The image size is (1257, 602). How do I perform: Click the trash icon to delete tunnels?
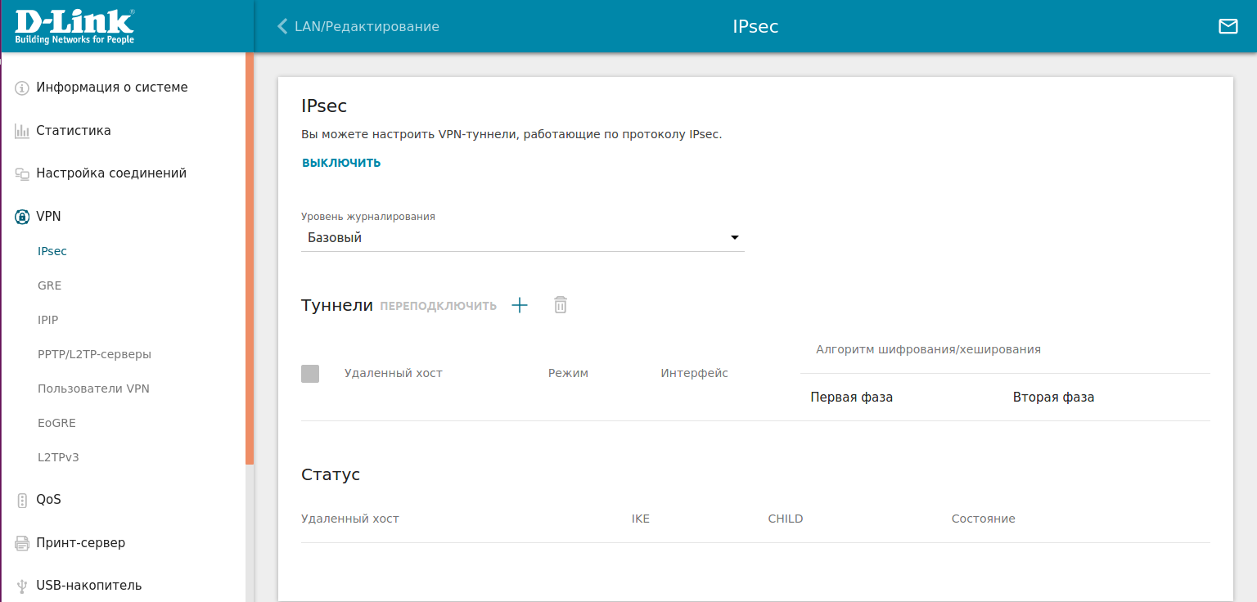pyautogui.click(x=560, y=305)
